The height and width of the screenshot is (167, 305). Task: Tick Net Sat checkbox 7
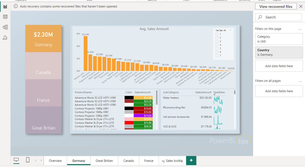[x=217, y=55]
